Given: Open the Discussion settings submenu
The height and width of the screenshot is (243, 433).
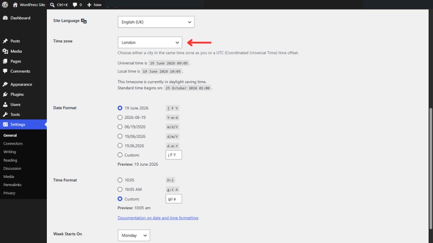Looking at the screenshot, I should (x=12, y=168).
